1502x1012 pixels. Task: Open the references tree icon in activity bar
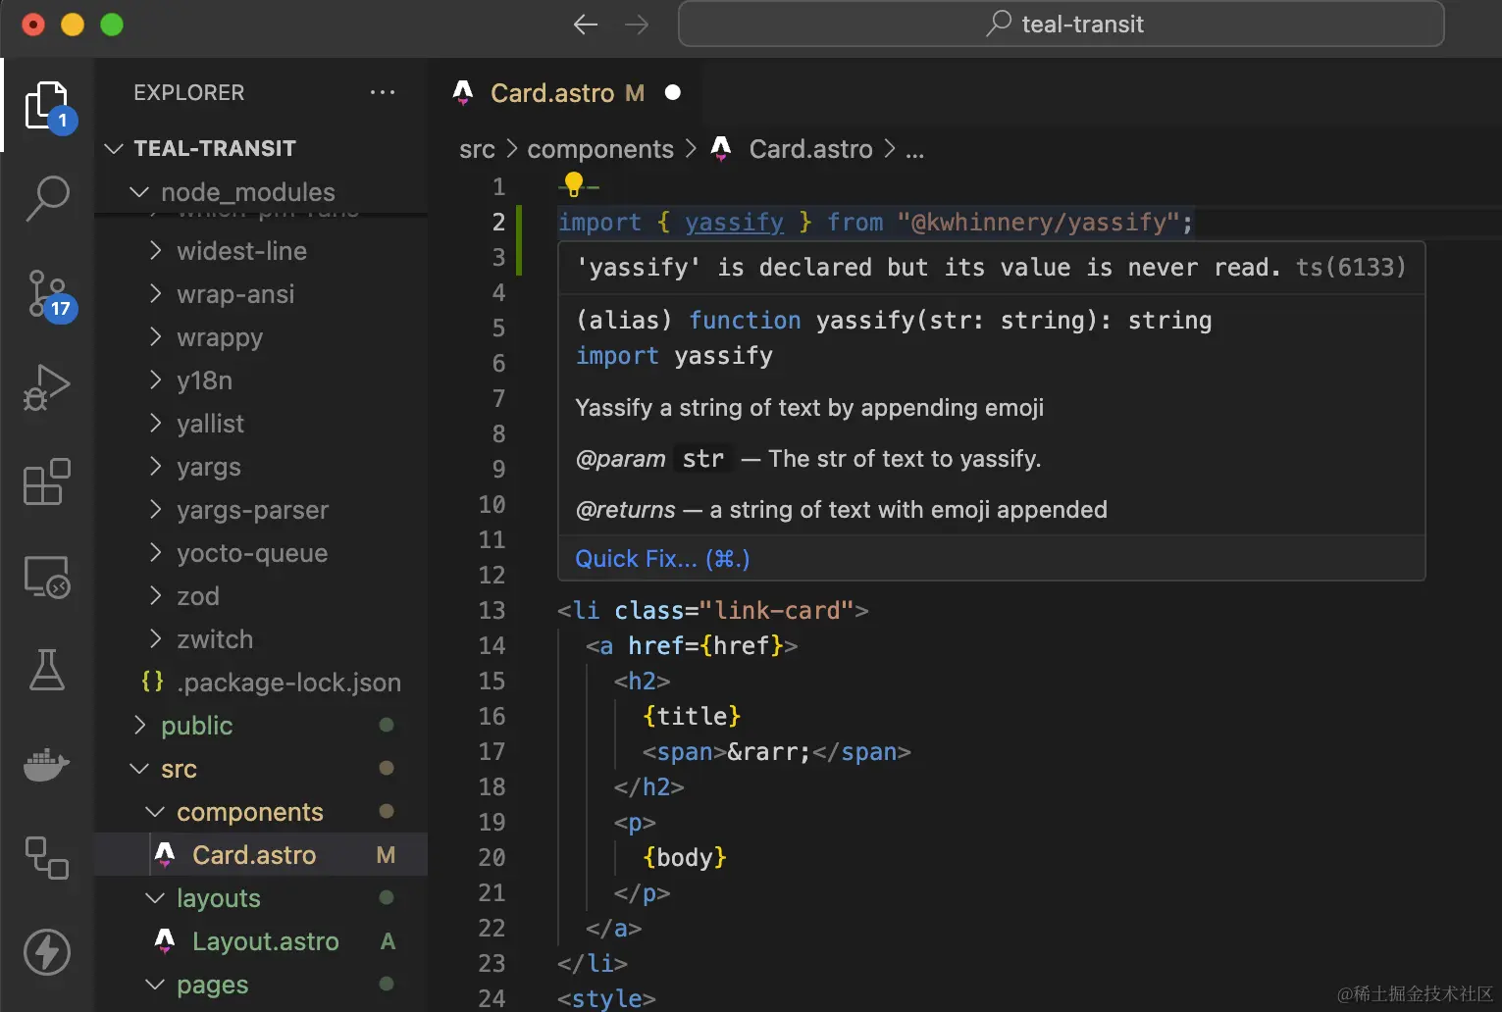[47, 857]
